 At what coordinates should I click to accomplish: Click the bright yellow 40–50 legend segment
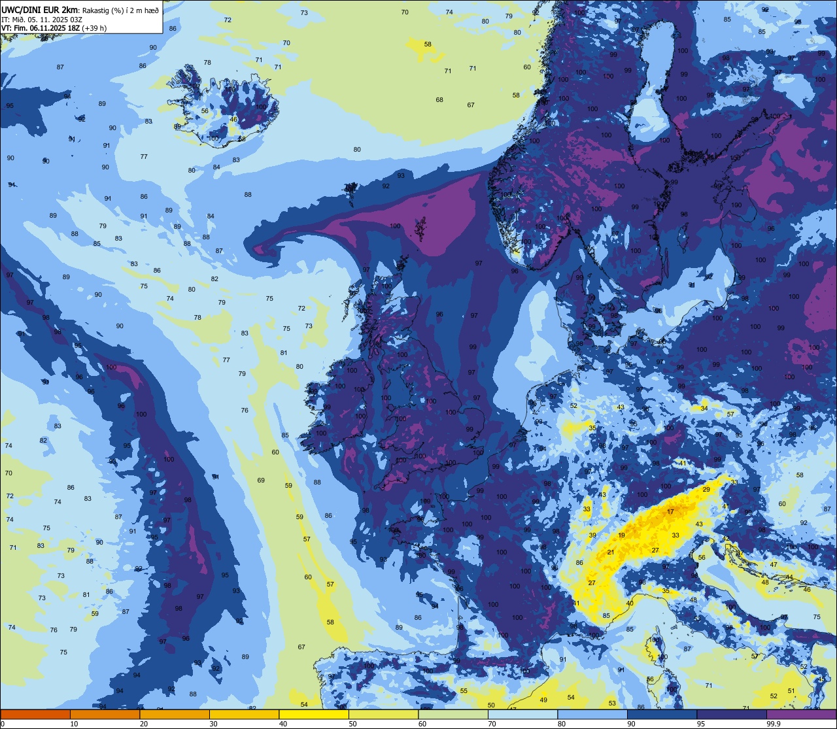click(x=314, y=714)
